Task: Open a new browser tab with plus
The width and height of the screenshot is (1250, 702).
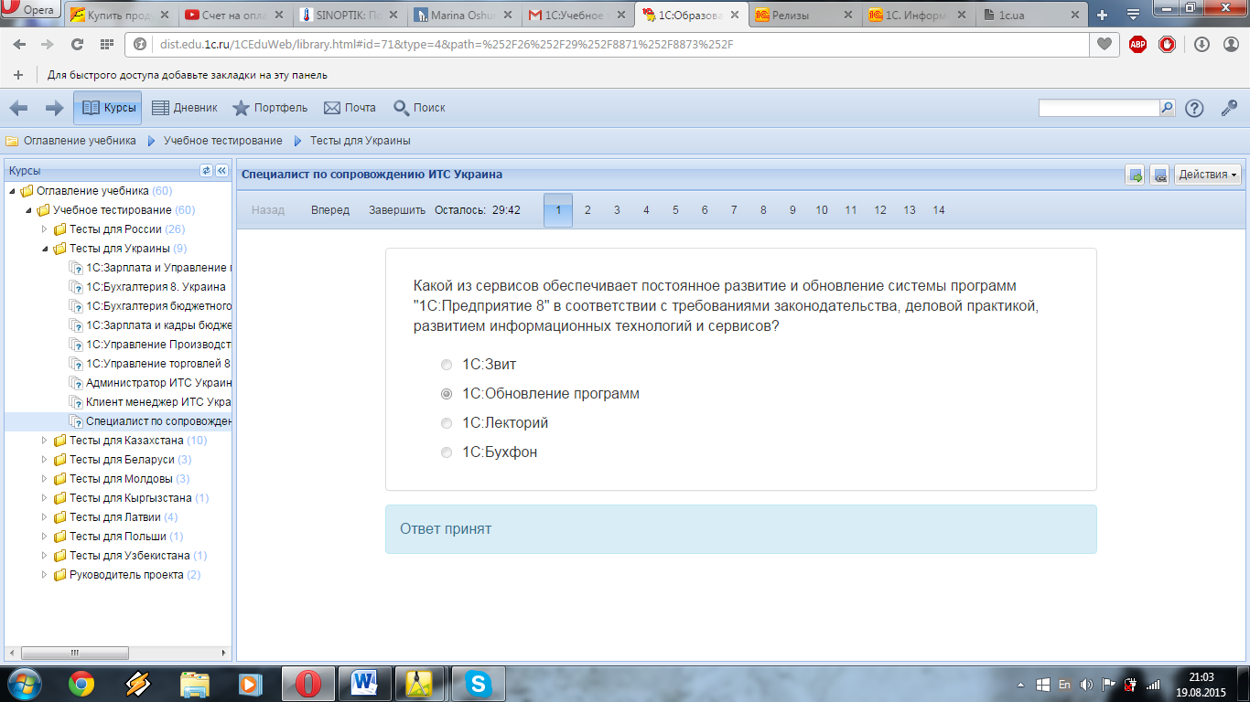Action: [x=1102, y=15]
